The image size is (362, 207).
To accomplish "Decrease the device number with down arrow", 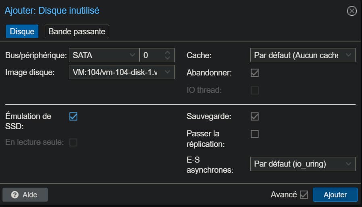I will pyautogui.click(x=168, y=58).
